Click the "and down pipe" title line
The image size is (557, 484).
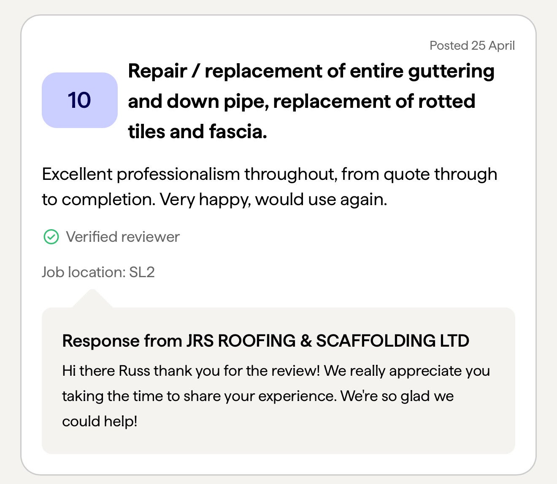(x=198, y=102)
